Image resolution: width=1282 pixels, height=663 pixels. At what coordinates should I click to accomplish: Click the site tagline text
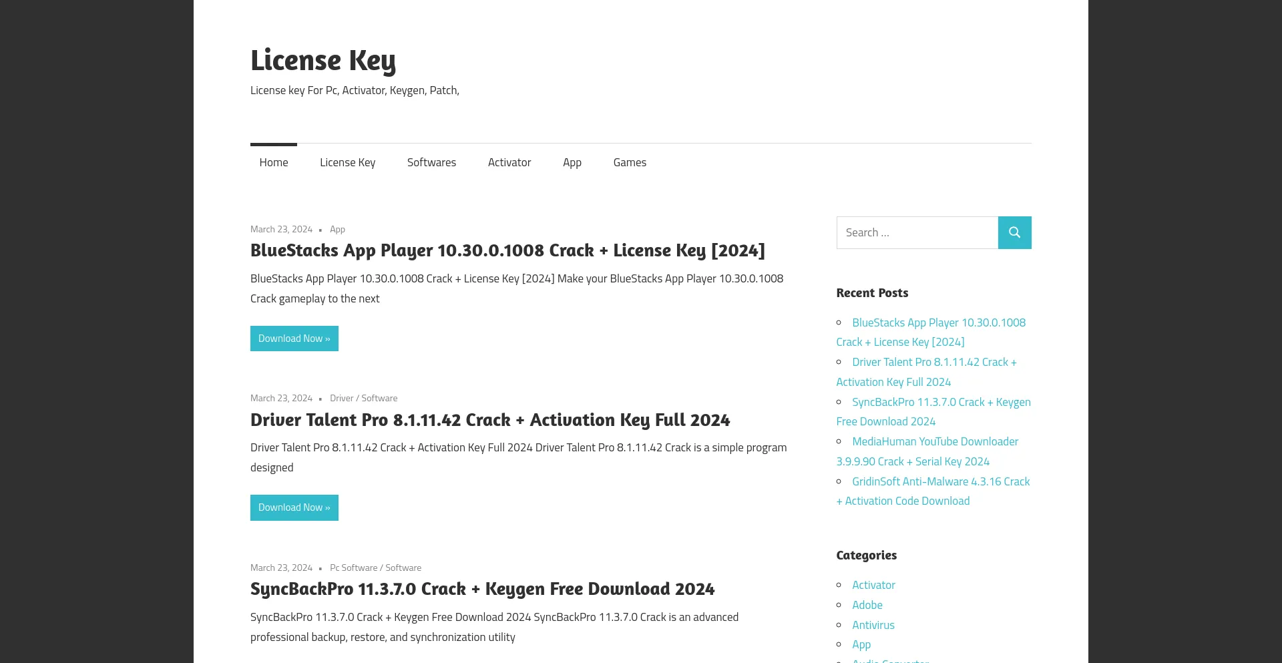pos(355,90)
